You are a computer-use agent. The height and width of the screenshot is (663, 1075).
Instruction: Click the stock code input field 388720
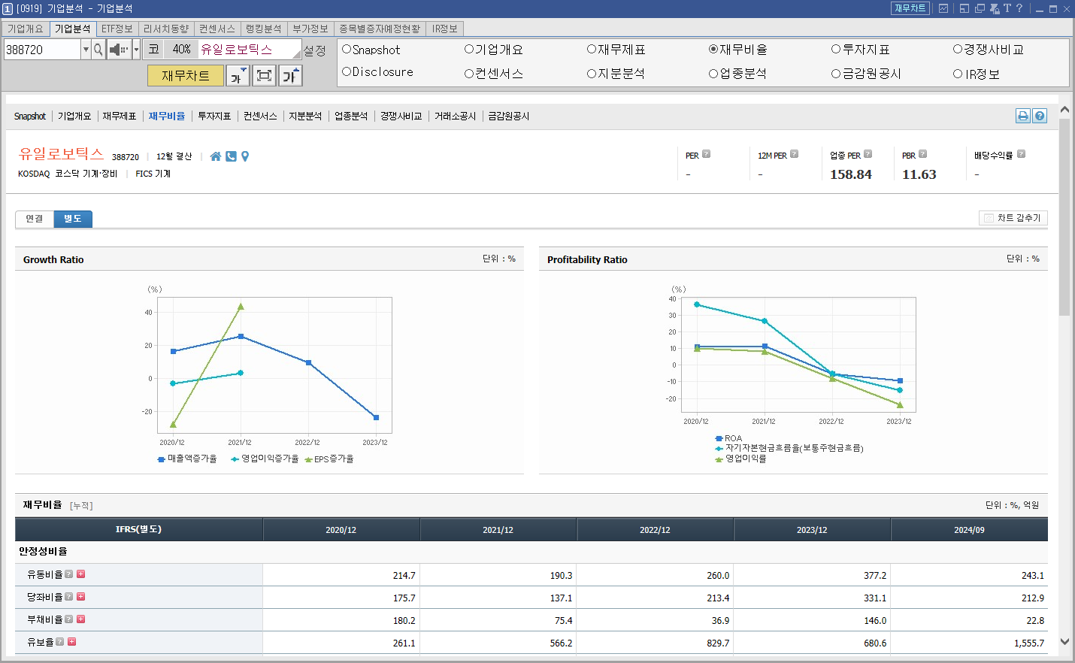(x=42, y=50)
